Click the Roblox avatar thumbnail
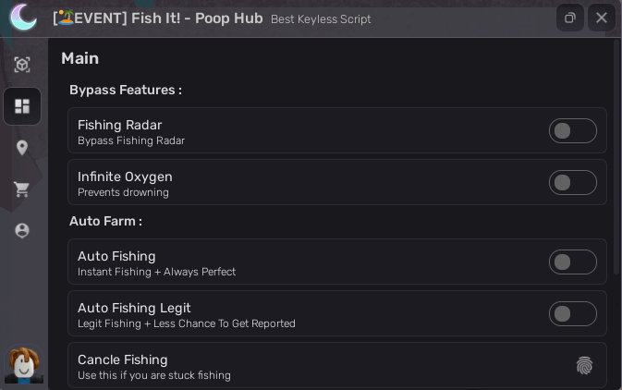This screenshot has width=622, height=390. click(x=23, y=366)
